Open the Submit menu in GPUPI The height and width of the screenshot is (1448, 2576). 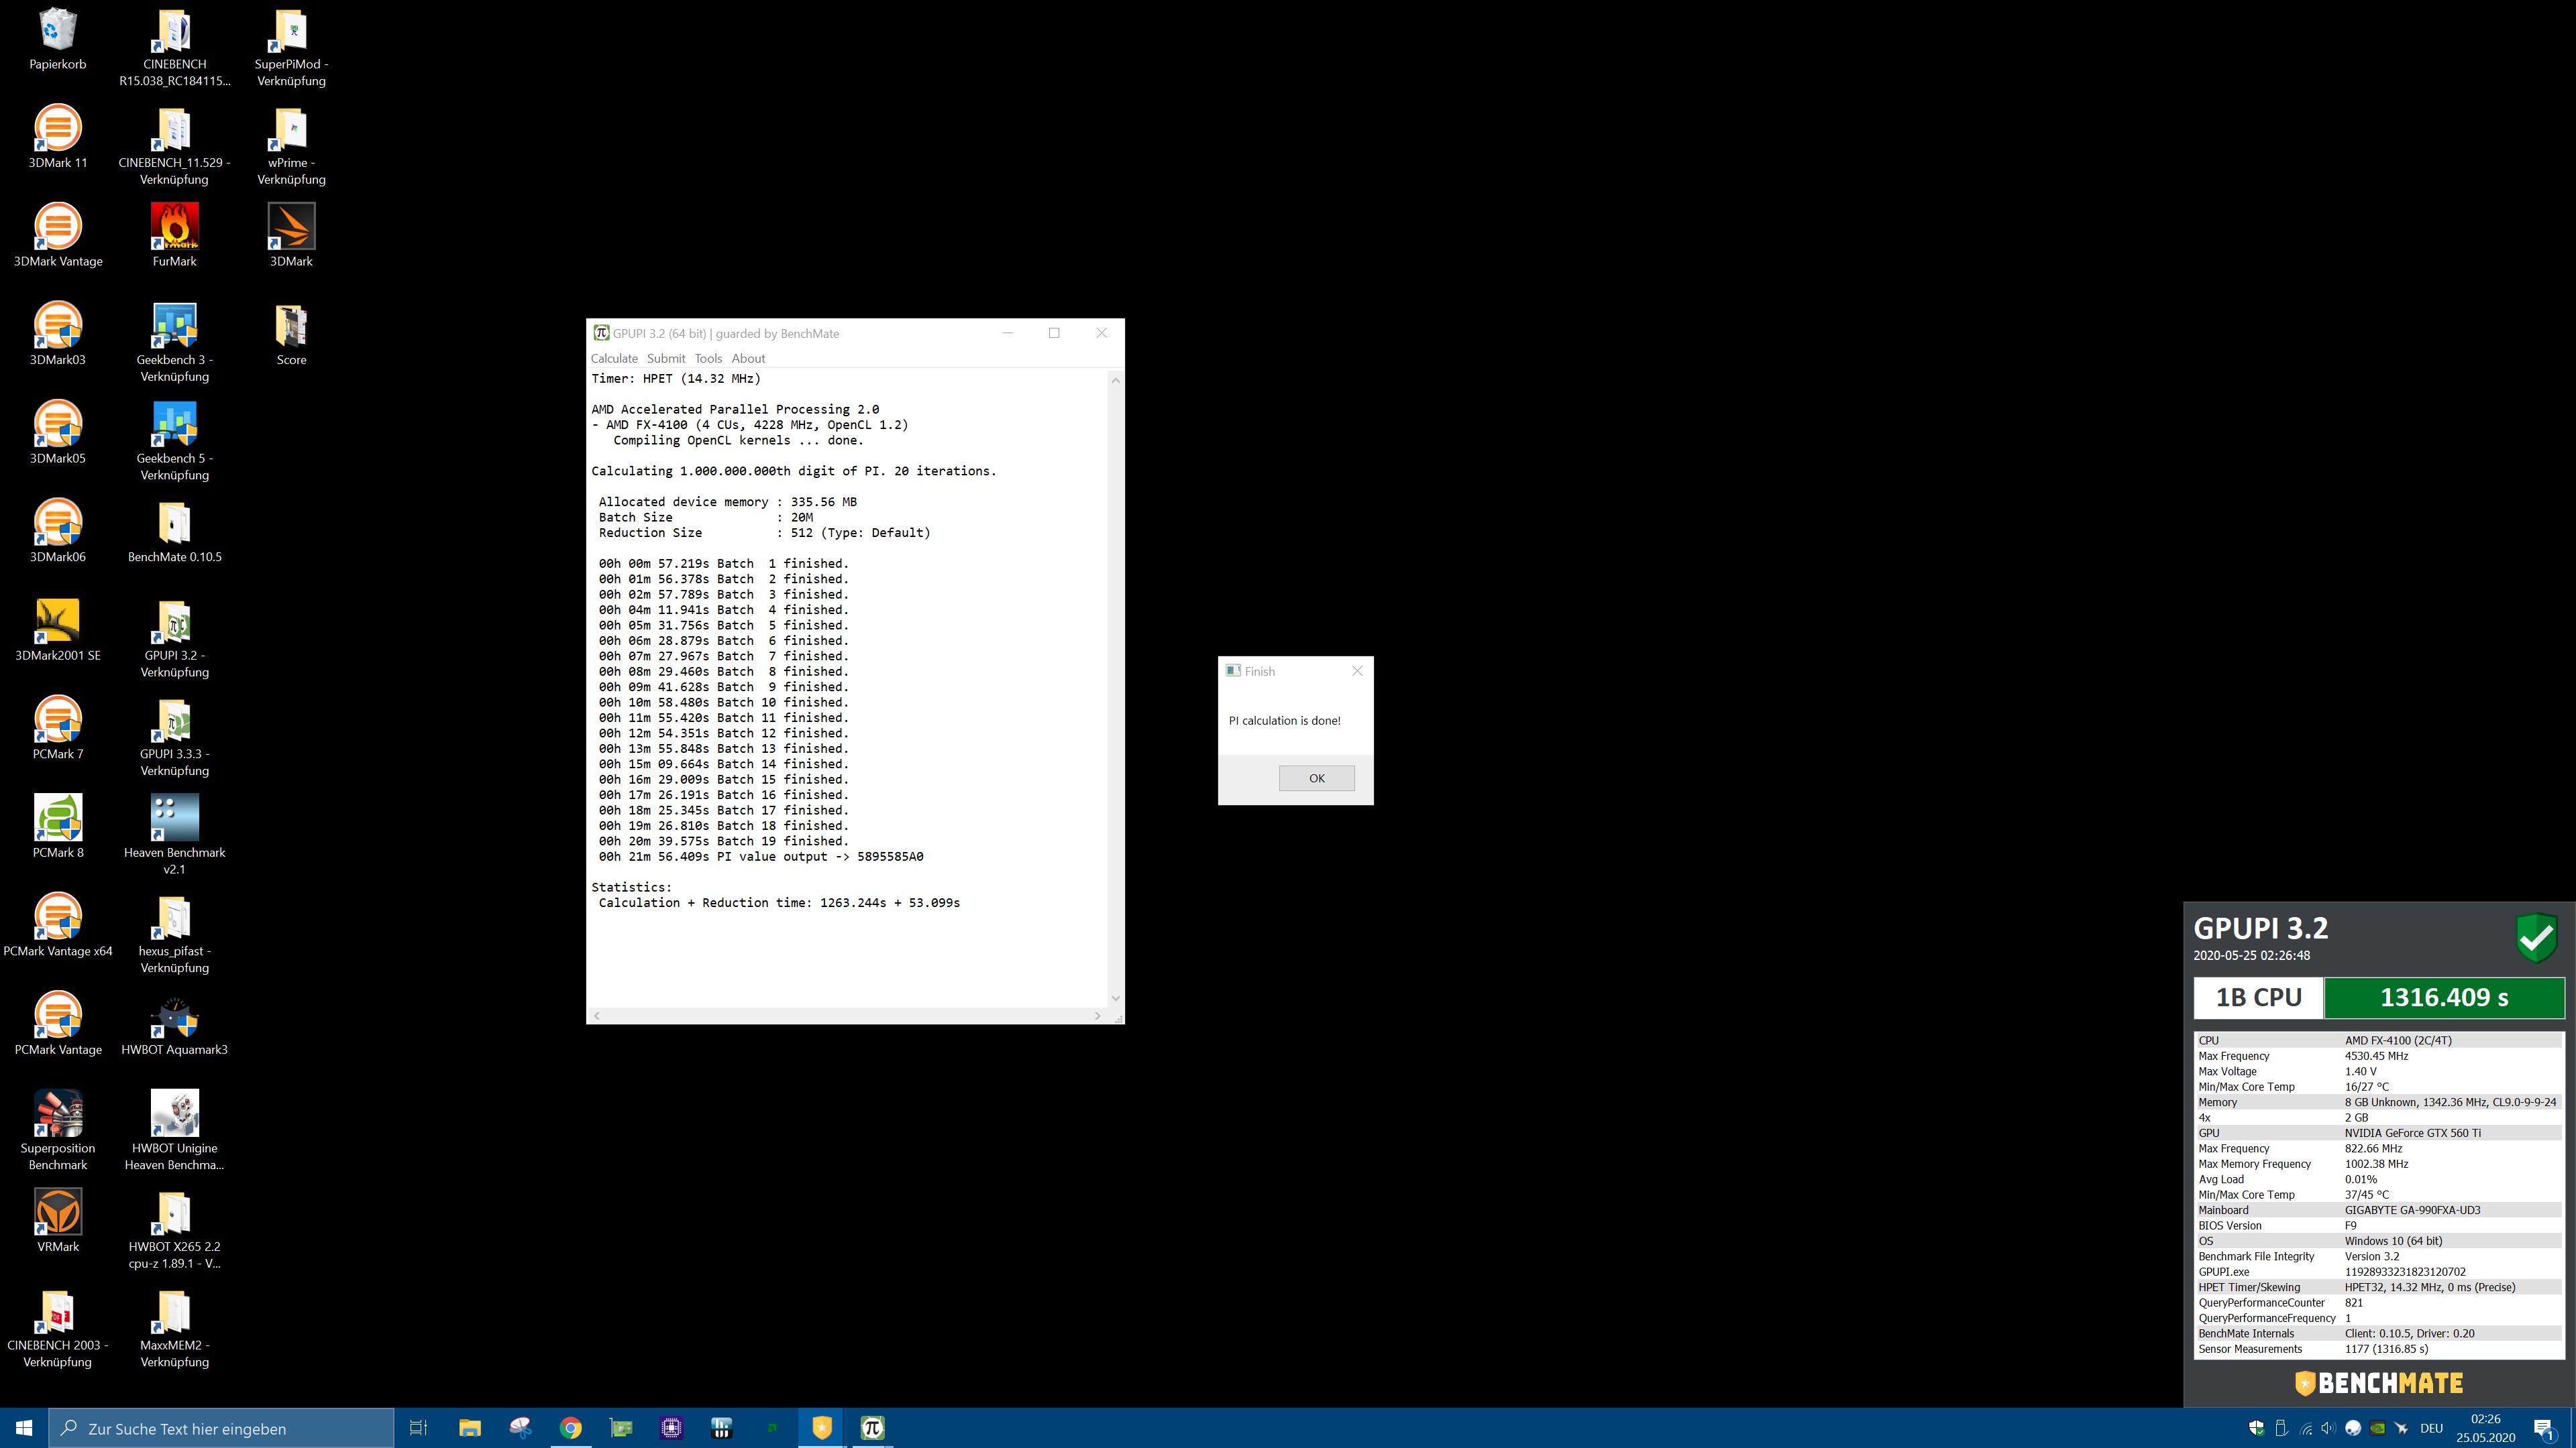pos(666,359)
